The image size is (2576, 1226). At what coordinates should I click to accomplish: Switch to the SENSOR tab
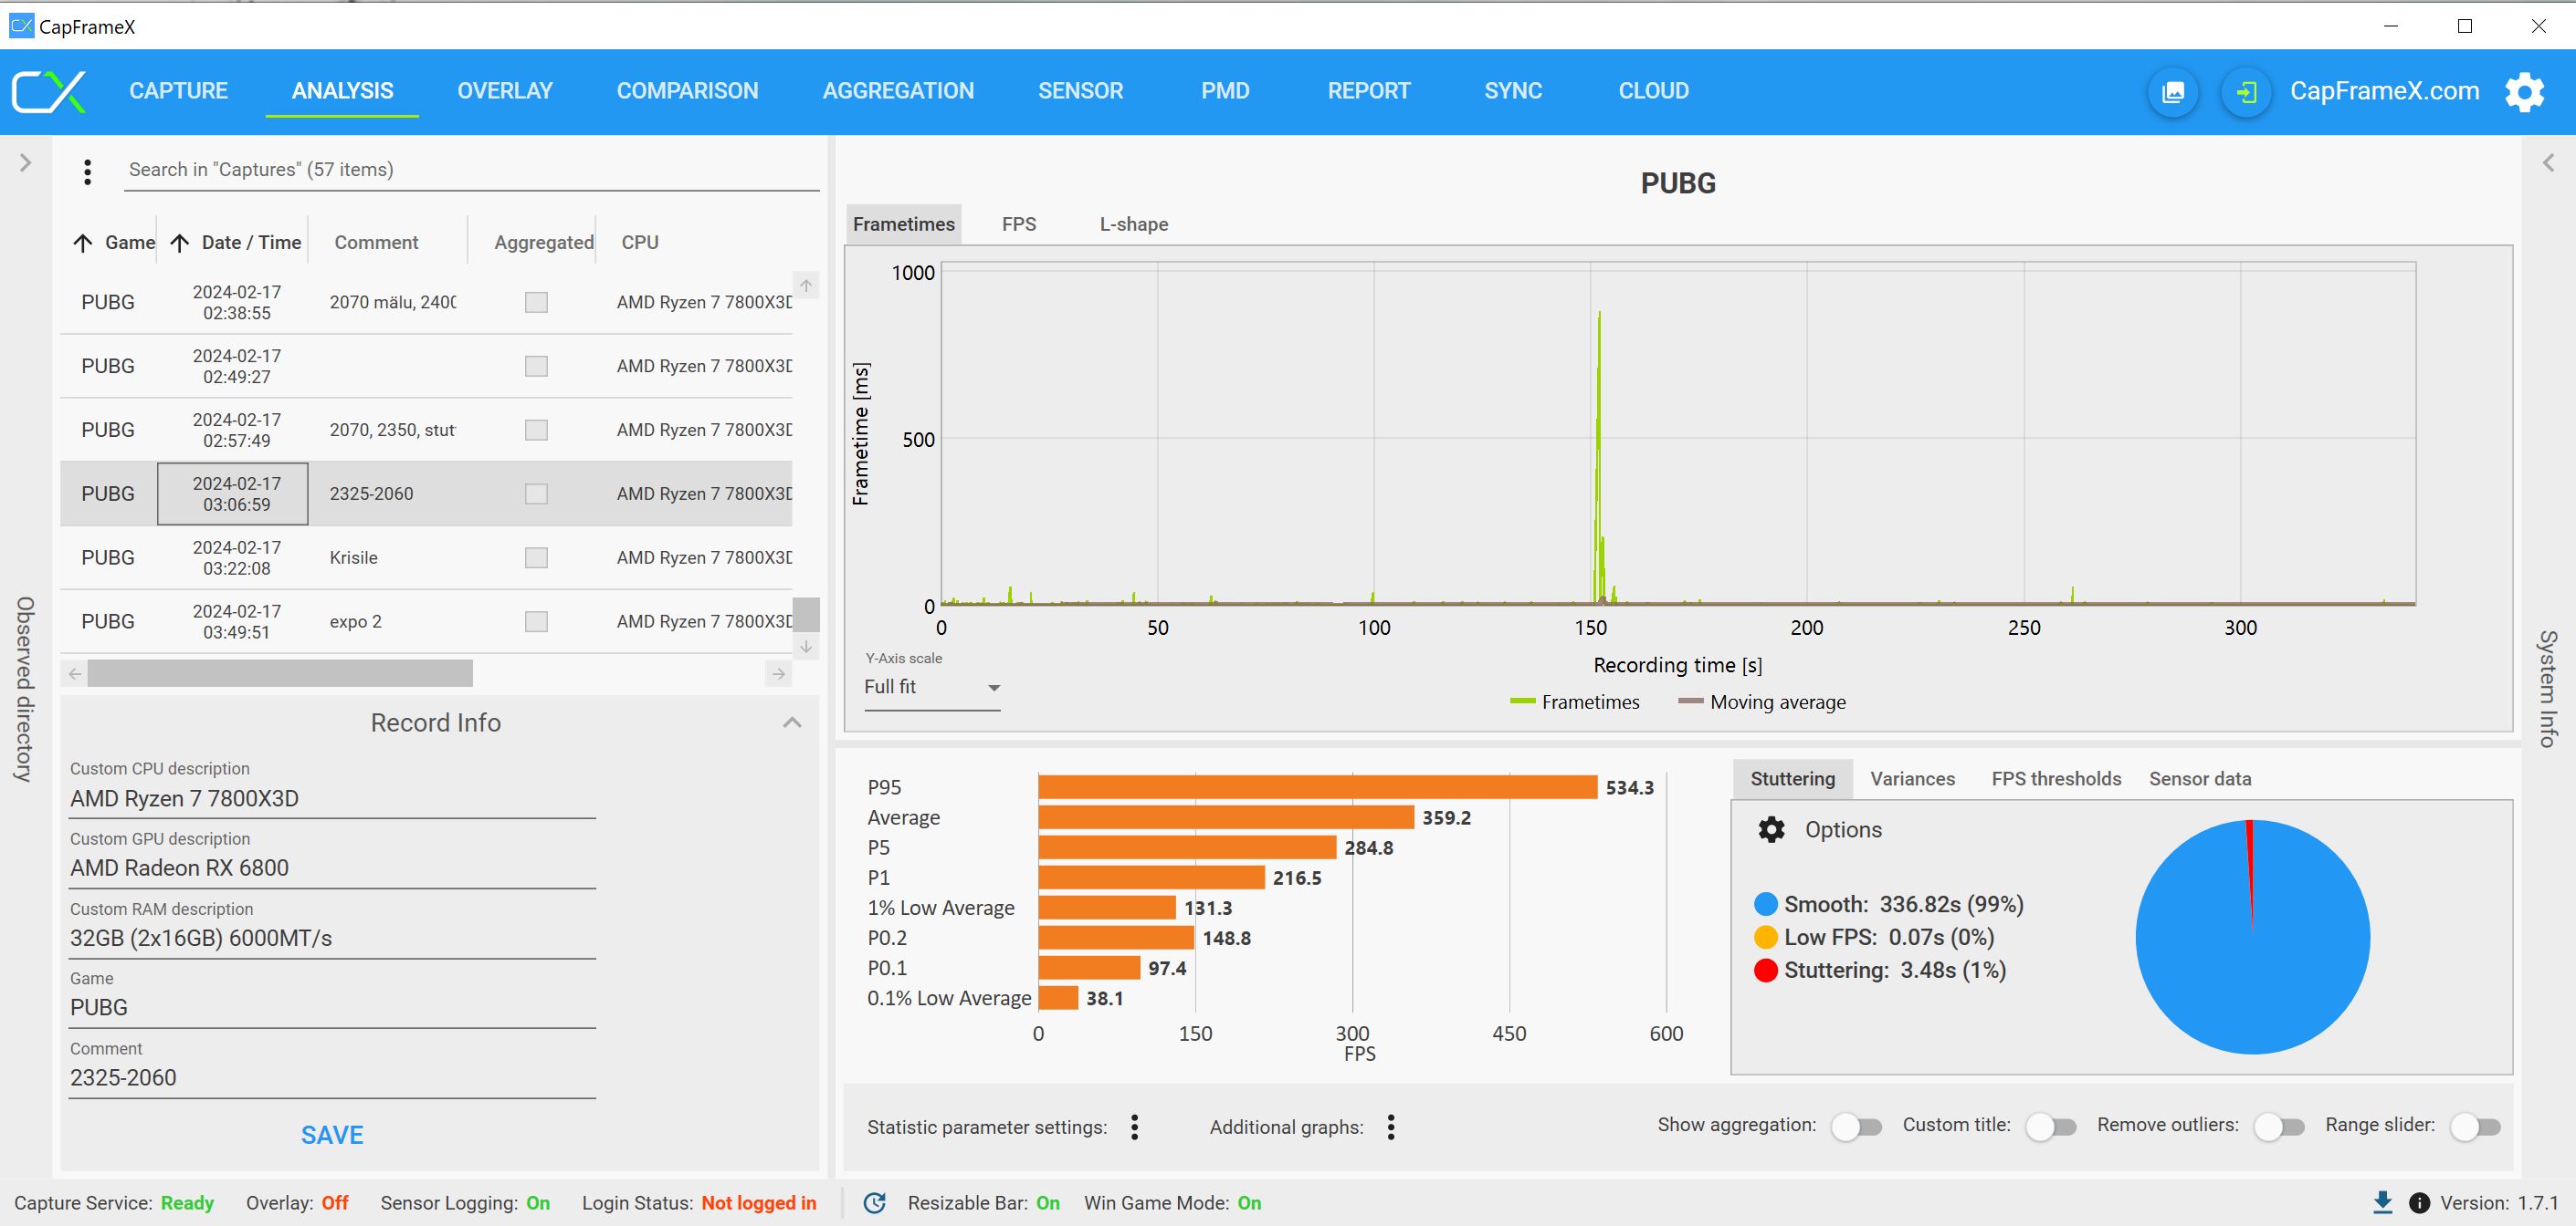coord(1080,91)
